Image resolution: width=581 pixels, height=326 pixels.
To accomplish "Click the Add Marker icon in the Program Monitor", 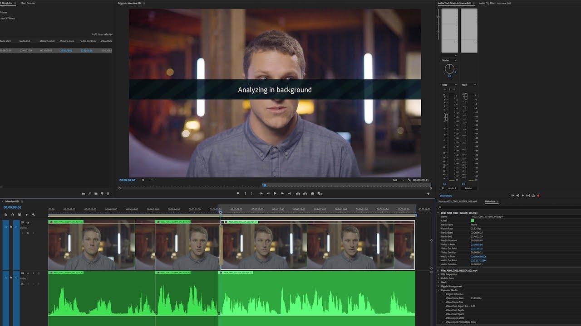I will (x=237, y=193).
